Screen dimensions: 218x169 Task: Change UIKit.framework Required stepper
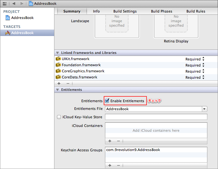pos(203,59)
